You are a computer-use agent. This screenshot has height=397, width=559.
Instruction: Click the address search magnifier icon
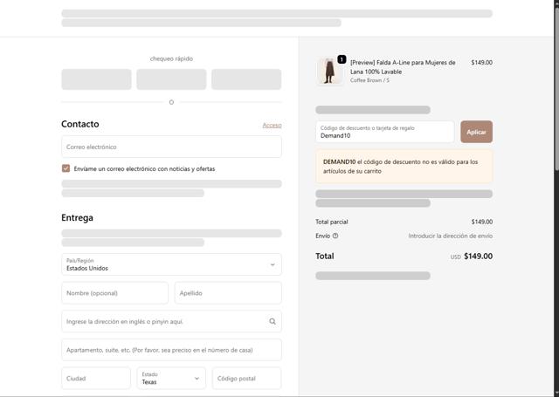pyautogui.click(x=273, y=321)
